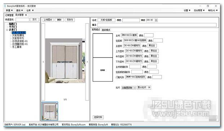Viewport: 224px width, 131px height.
Task: Select the highlighted 大板+定高板 tree item
Action: (19, 33)
